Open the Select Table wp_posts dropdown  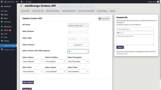tap(78, 39)
